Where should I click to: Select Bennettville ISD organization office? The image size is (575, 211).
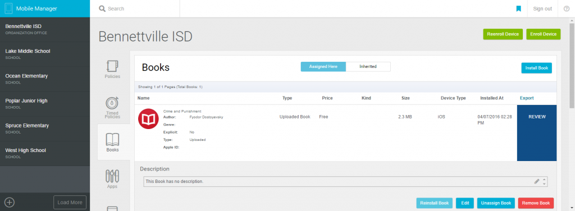click(x=45, y=29)
